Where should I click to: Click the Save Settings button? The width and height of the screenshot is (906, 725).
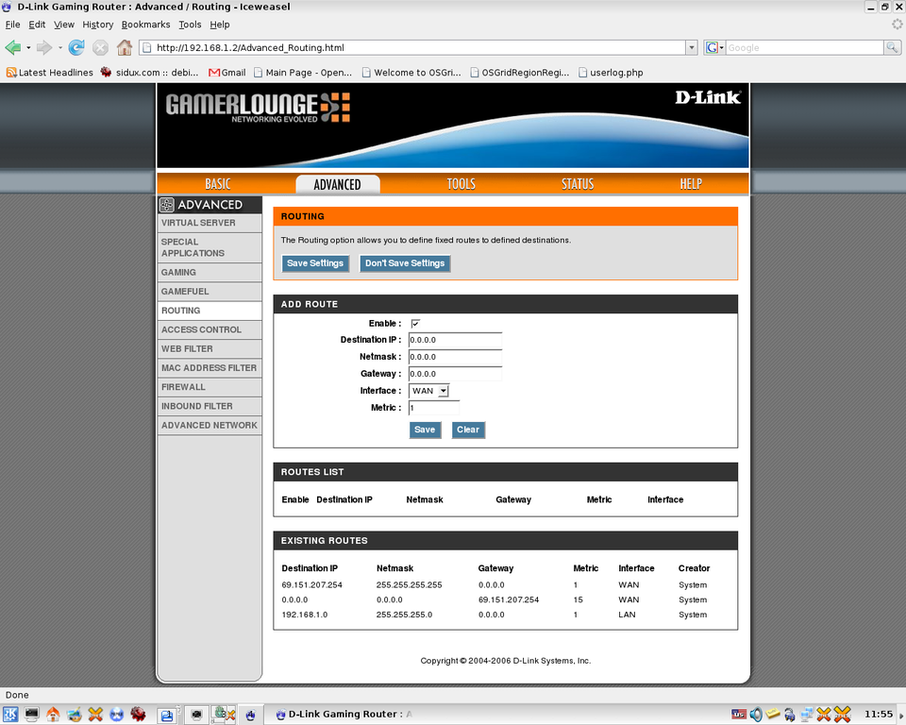[x=315, y=263]
